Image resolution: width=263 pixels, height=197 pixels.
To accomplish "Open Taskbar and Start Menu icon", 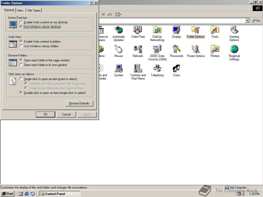I will tap(138, 72).
